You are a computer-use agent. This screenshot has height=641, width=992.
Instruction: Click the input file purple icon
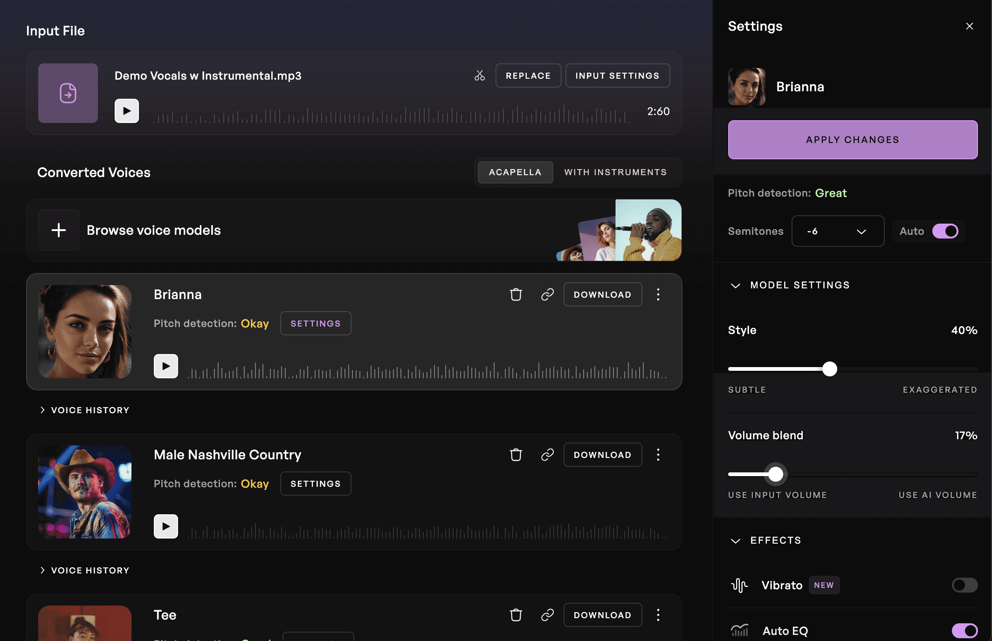(x=68, y=93)
